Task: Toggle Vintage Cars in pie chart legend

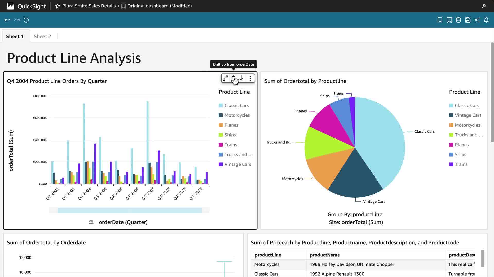Action: (x=468, y=115)
